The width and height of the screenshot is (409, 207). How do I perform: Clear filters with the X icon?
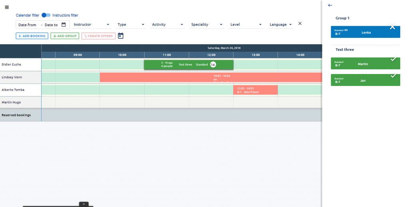(300, 23)
